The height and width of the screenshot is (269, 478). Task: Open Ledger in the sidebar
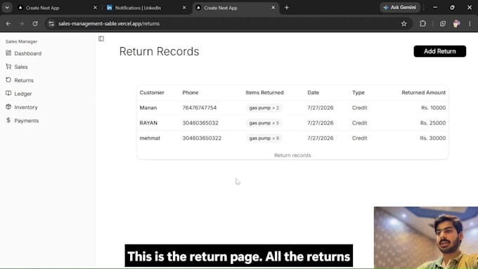tap(23, 93)
